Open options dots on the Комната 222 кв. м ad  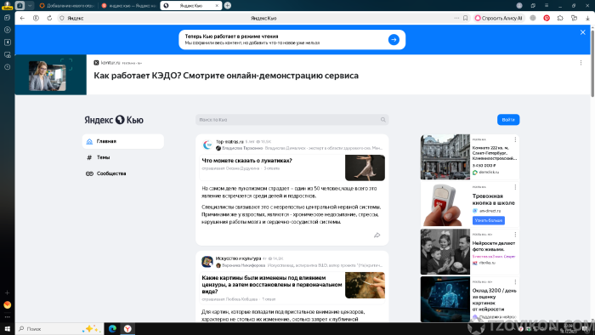(x=515, y=140)
